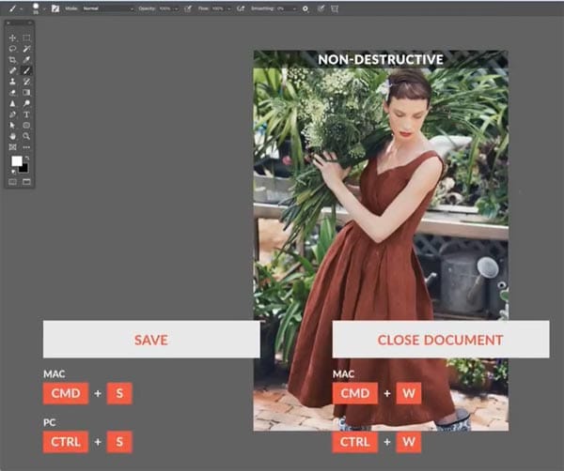Screen dimensions: 564x471
Task: Select the Horizontal Type tool
Action: click(x=26, y=114)
